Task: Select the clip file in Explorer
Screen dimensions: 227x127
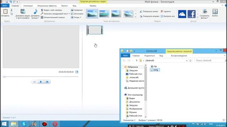Action: point(154,66)
